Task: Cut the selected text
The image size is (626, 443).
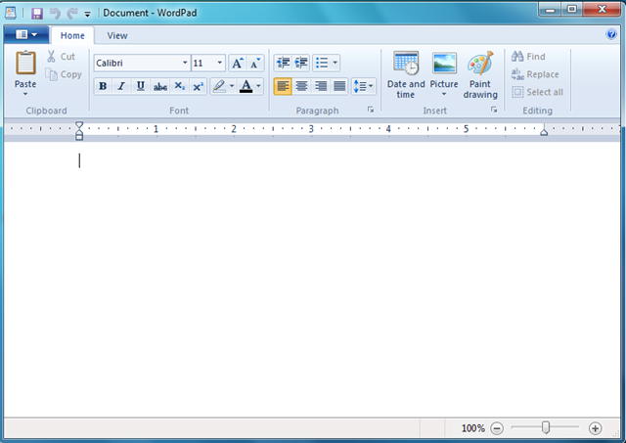Action: tap(61, 57)
